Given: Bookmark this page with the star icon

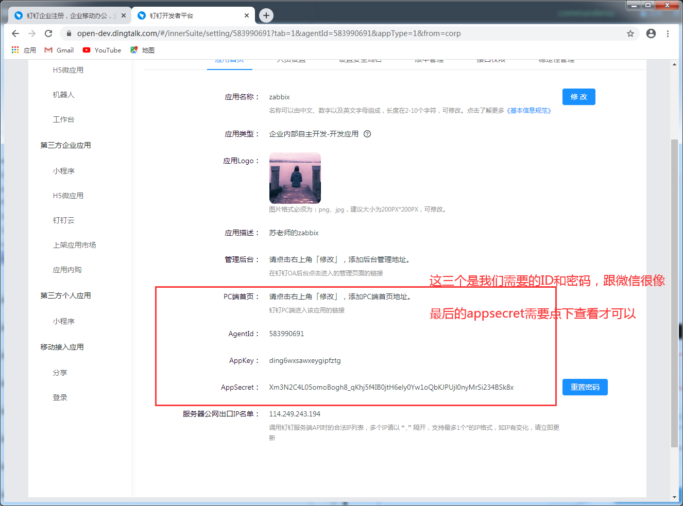Looking at the screenshot, I should tap(630, 33).
